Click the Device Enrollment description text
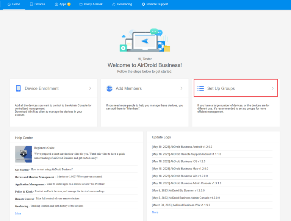Viewport: 291px width, 221px height. pos(53,110)
